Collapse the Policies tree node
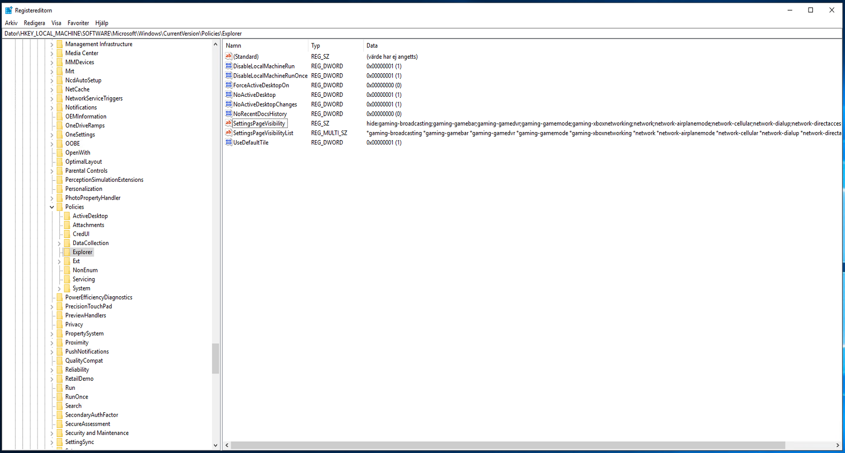Viewport: 845px width, 453px height. (52, 207)
